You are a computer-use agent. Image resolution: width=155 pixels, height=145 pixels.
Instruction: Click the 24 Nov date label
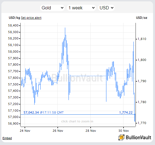(x=25, y=131)
